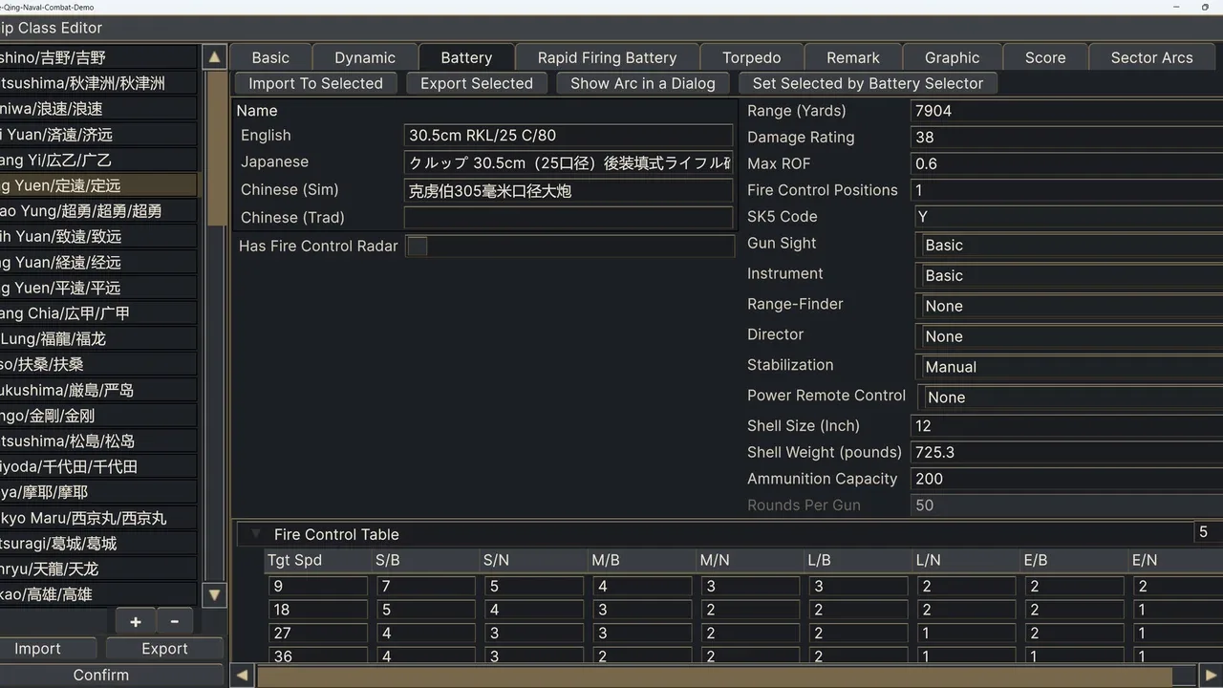
Task: Select the 高雄 ship row
Action: point(98,594)
